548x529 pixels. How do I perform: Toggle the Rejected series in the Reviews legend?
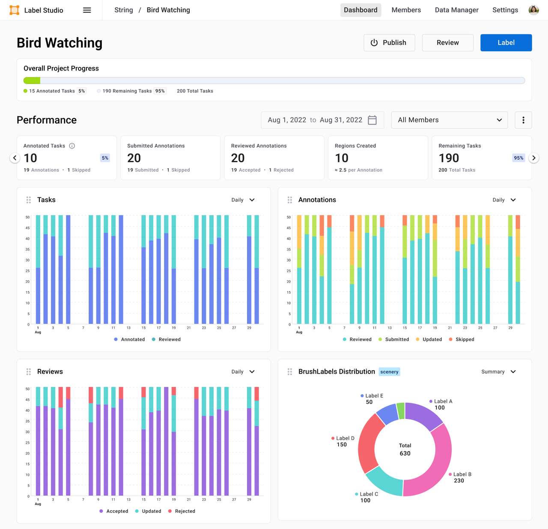point(182,511)
